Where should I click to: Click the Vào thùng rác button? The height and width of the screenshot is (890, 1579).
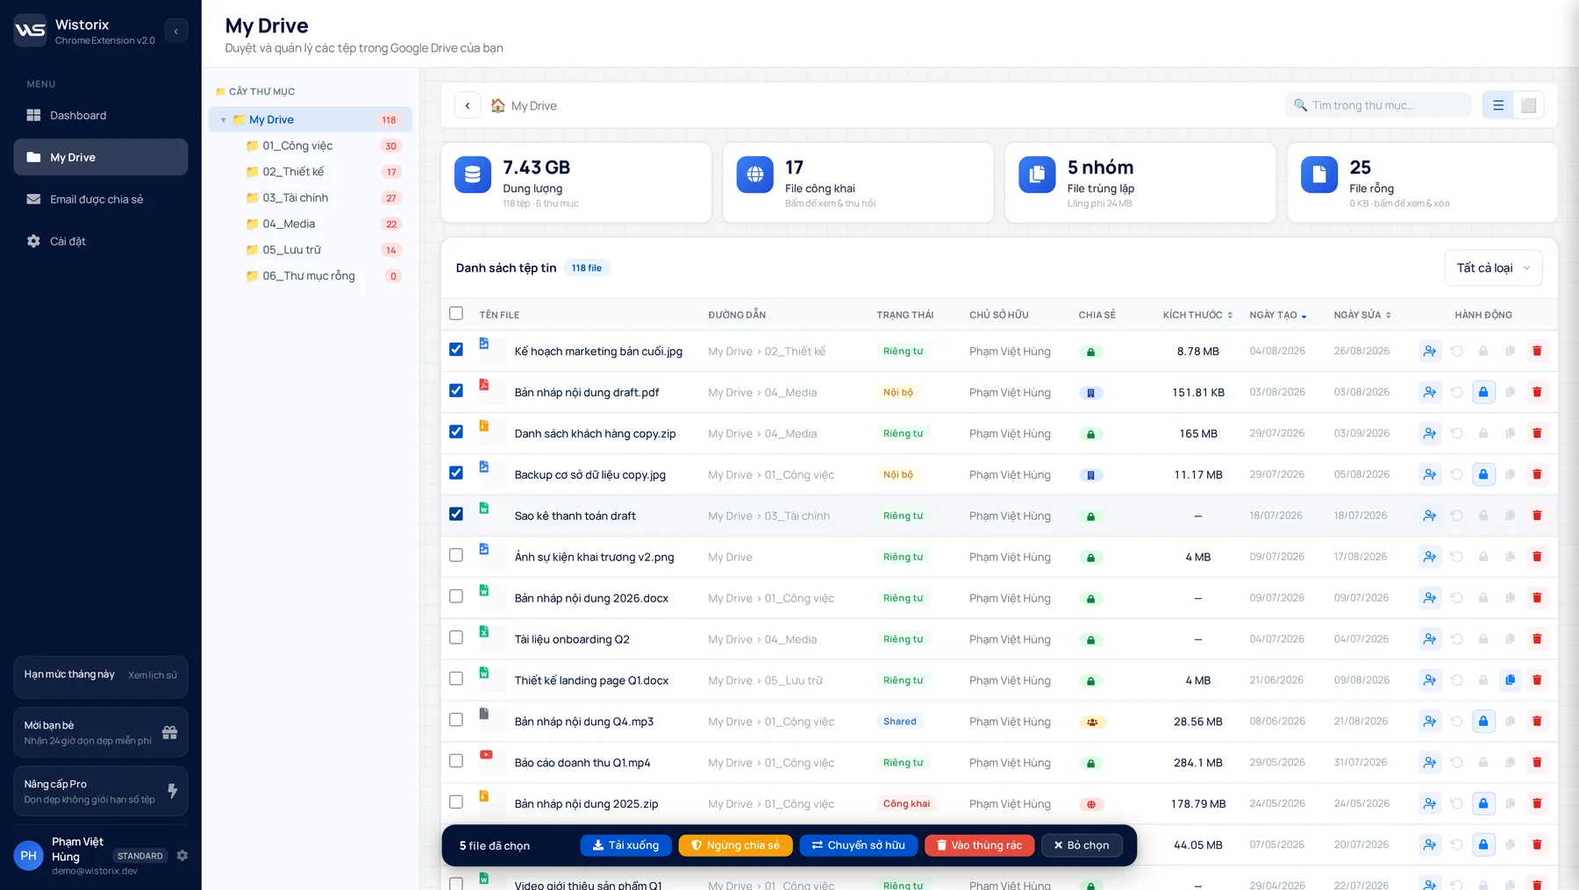click(x=979, y=845)
